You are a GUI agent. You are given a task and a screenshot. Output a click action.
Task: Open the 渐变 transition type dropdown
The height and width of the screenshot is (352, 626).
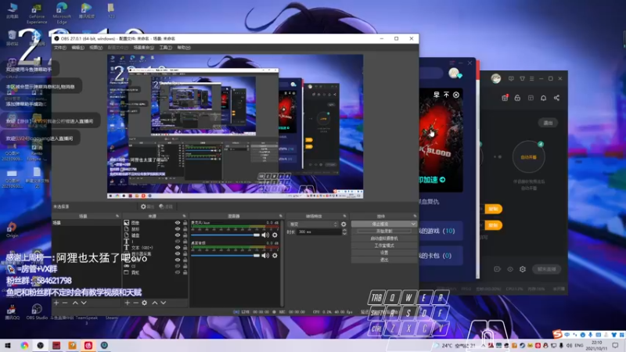click(x=314, y=224)
